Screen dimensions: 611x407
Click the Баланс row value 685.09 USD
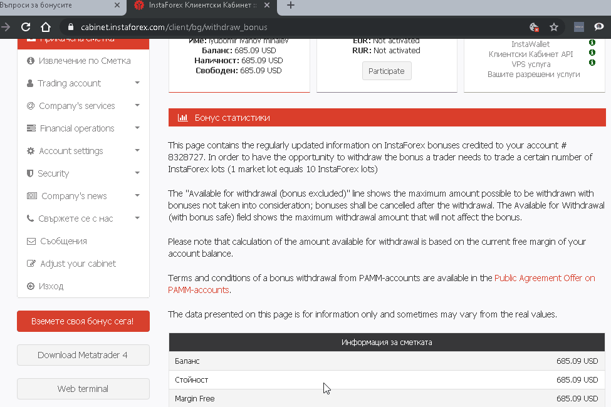pos(577,361)
